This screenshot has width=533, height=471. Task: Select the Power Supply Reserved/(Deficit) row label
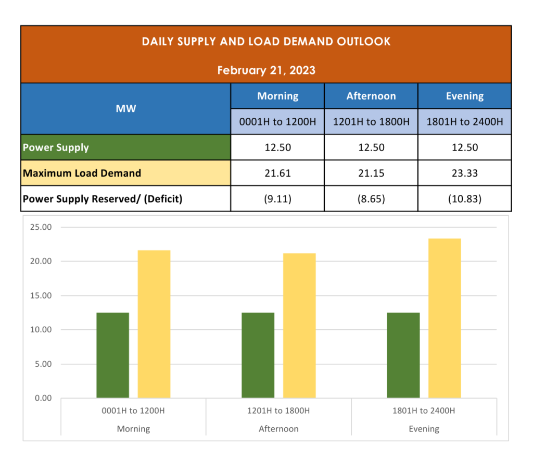coord(126,199)
